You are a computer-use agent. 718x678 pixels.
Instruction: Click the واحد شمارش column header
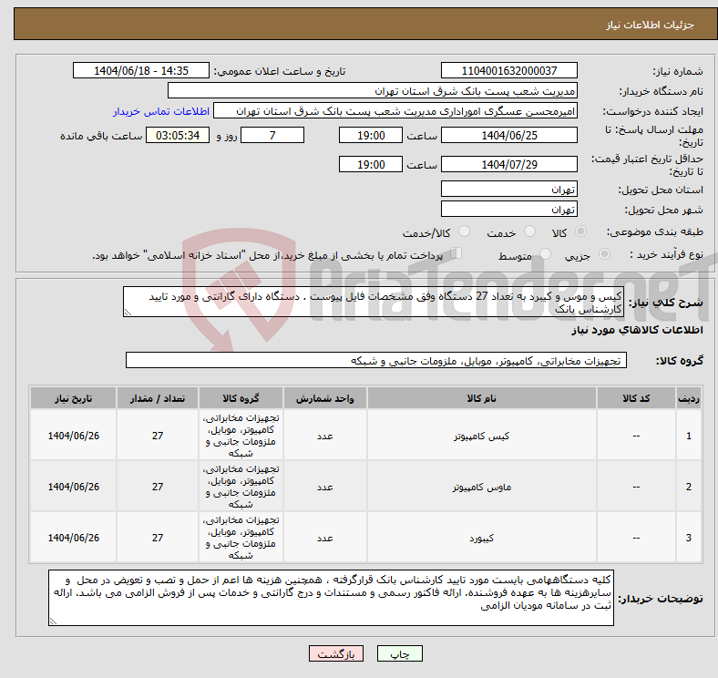pos(325,398)
